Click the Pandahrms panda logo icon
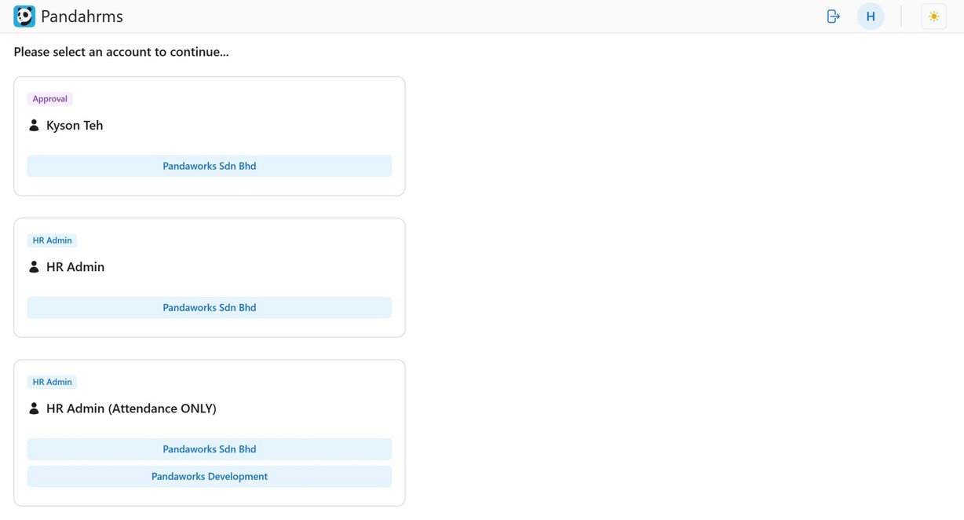The width and height of the screenshot is (964, 520). [24, 16]
